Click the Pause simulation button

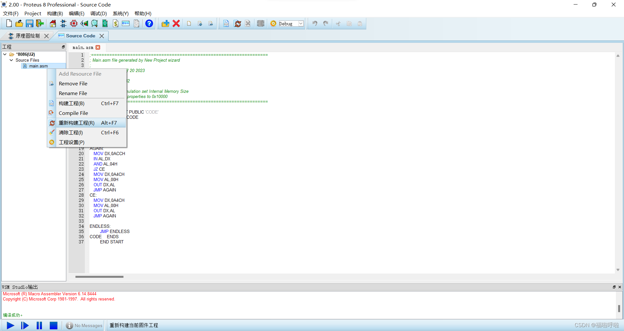click(x=39, y=325)
